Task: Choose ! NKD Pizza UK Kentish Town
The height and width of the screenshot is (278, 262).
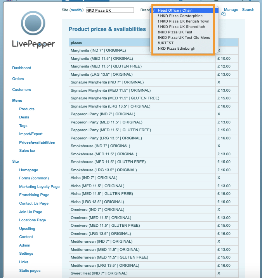Action: click(184, 21)
